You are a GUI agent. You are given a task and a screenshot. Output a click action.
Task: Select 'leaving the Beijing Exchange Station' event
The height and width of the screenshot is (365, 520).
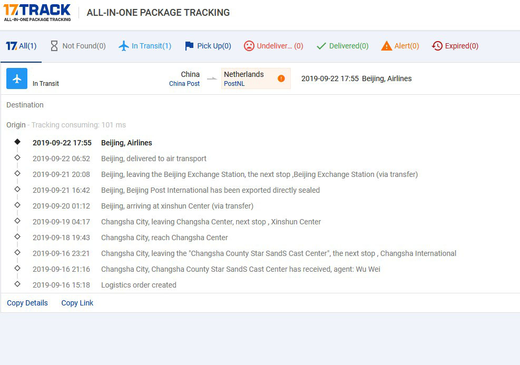pyautogui.click(x=259, y=174)
